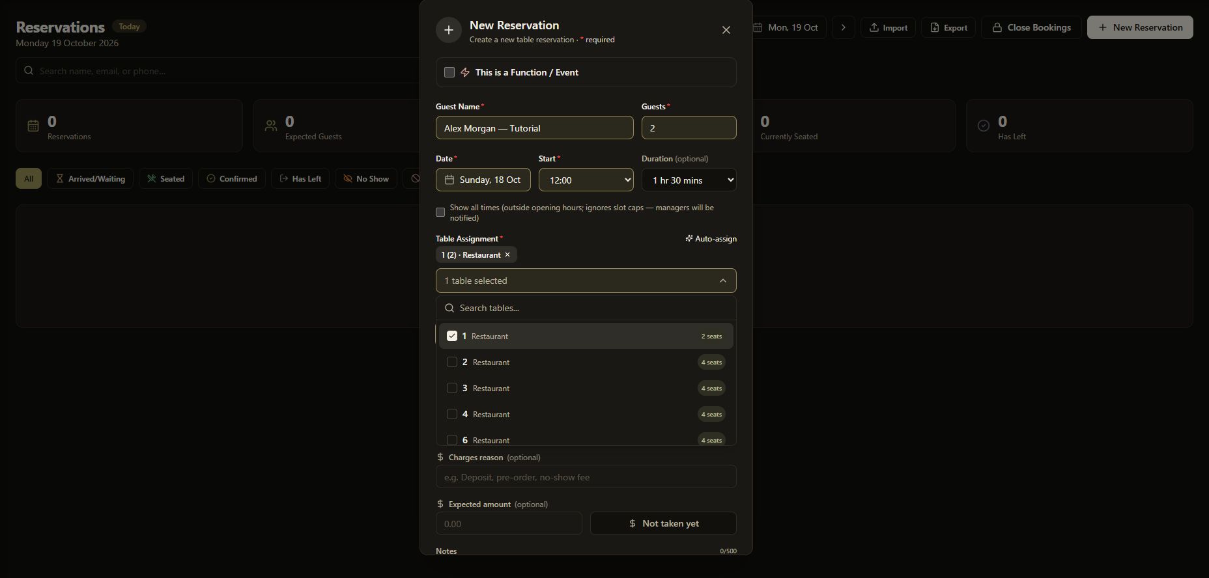This screenshot has width=1209, height=578.
Task: Close the New Reservation dialog
Action: coord(726,30)
